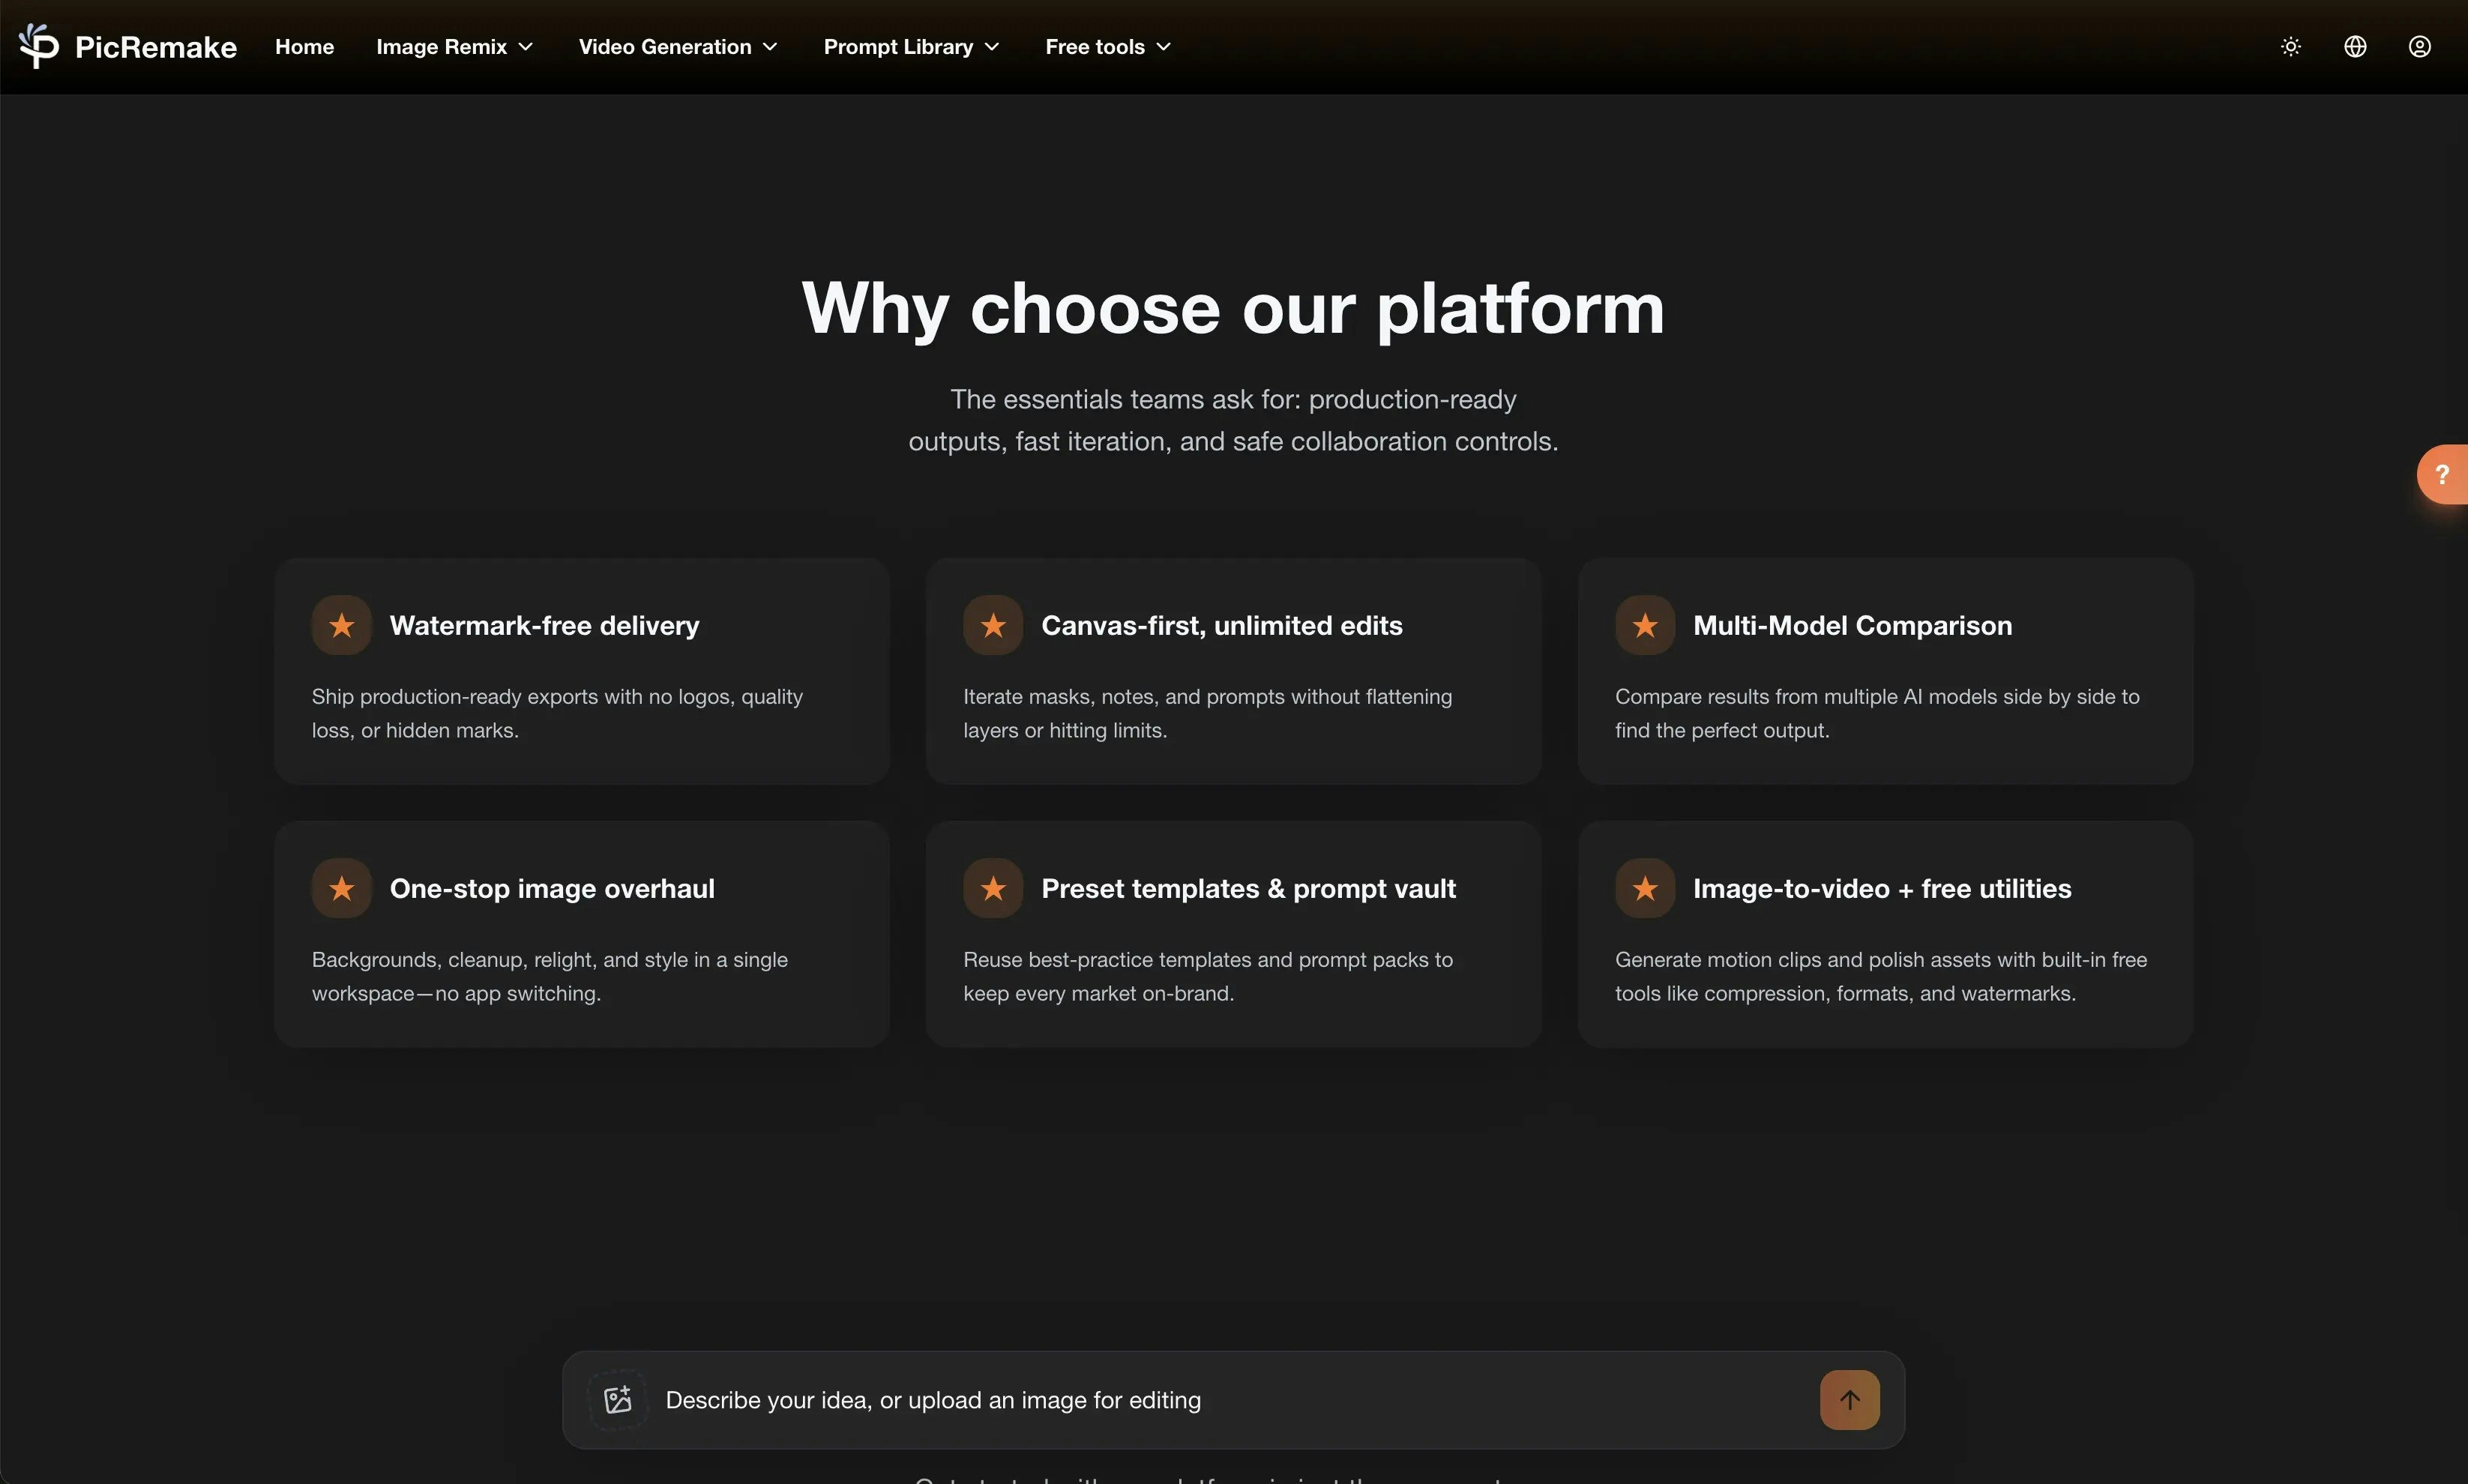Open the Free tools menu
2468x1484 pixels.
1107,47
